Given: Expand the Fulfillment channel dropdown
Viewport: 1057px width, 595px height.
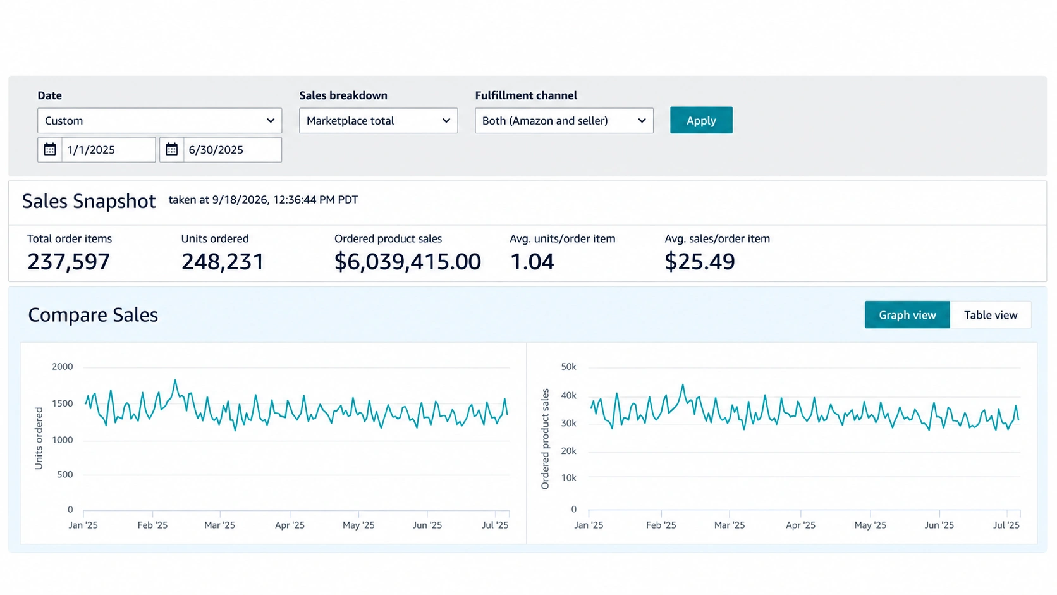Looking at the screenshot, I should [x=564, y=121].
